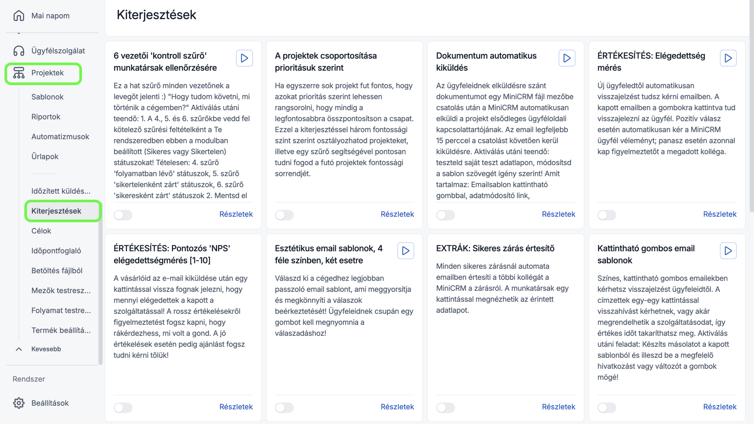Open Időpontfoglaló in the sidebar

(56, 251)
